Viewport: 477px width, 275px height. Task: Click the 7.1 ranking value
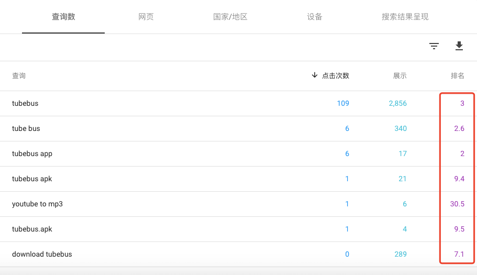(x=459, y=255)
